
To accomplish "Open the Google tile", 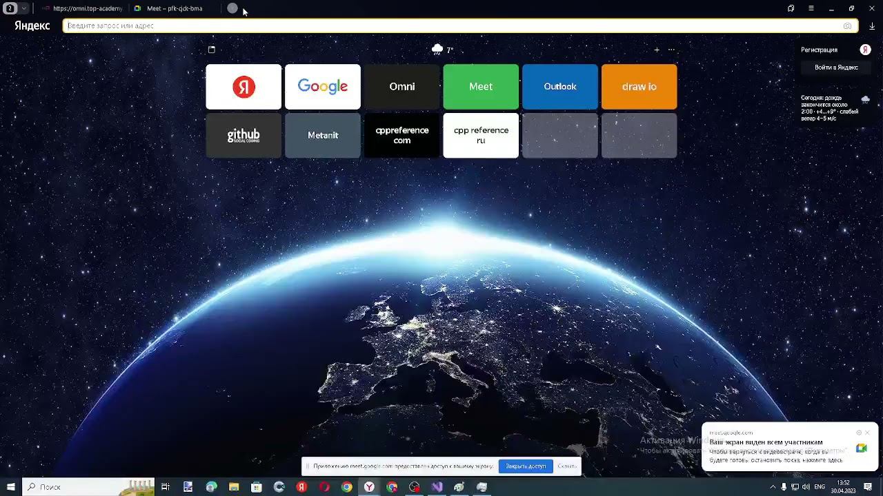I will click(323, 87).
